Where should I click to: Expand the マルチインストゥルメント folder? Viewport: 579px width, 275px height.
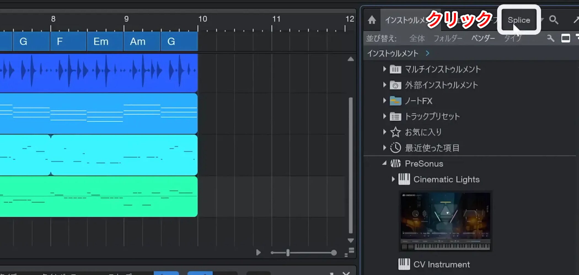(385, 69)
